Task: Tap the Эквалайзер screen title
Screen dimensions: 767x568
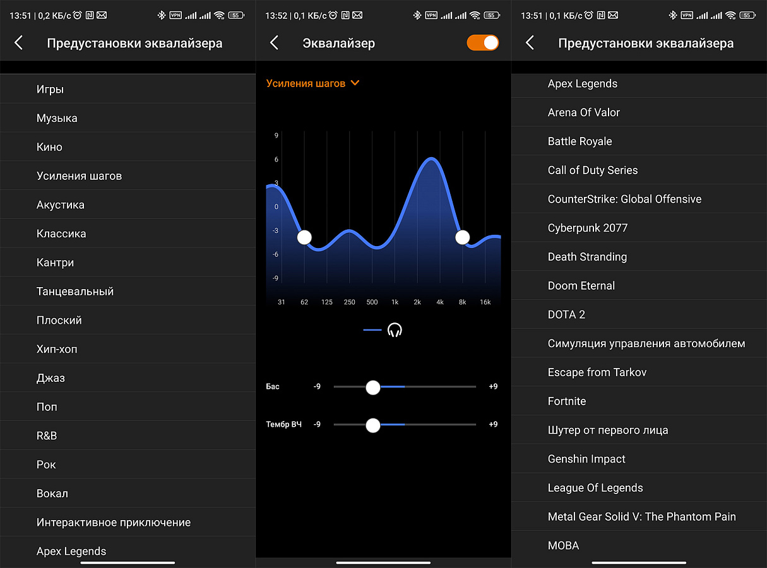Action: (339, 44)
